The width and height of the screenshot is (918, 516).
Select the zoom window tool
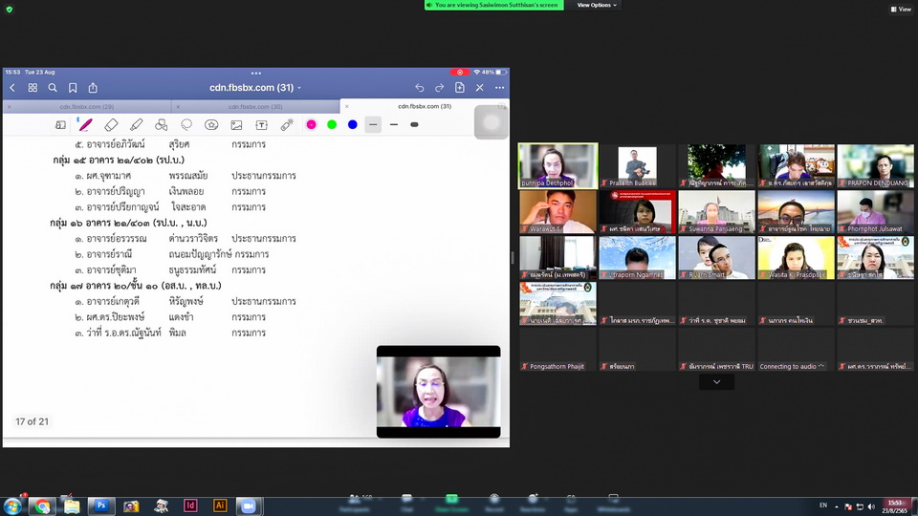60,124
